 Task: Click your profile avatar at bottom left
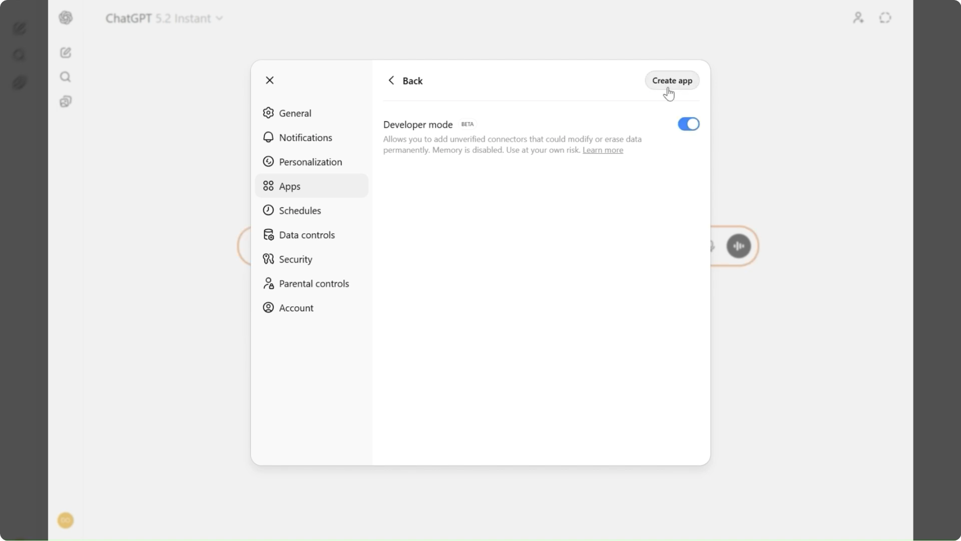[x=65, y=520]
